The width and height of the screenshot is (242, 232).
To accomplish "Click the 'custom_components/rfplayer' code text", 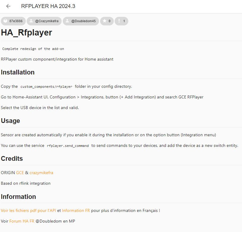I will pos(46,87).
